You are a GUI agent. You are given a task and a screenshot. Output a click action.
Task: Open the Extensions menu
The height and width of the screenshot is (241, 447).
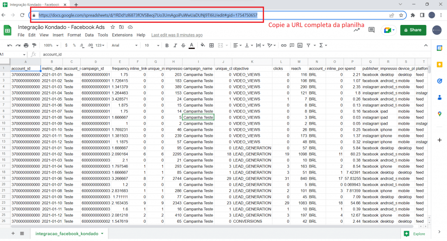(122, 35)
